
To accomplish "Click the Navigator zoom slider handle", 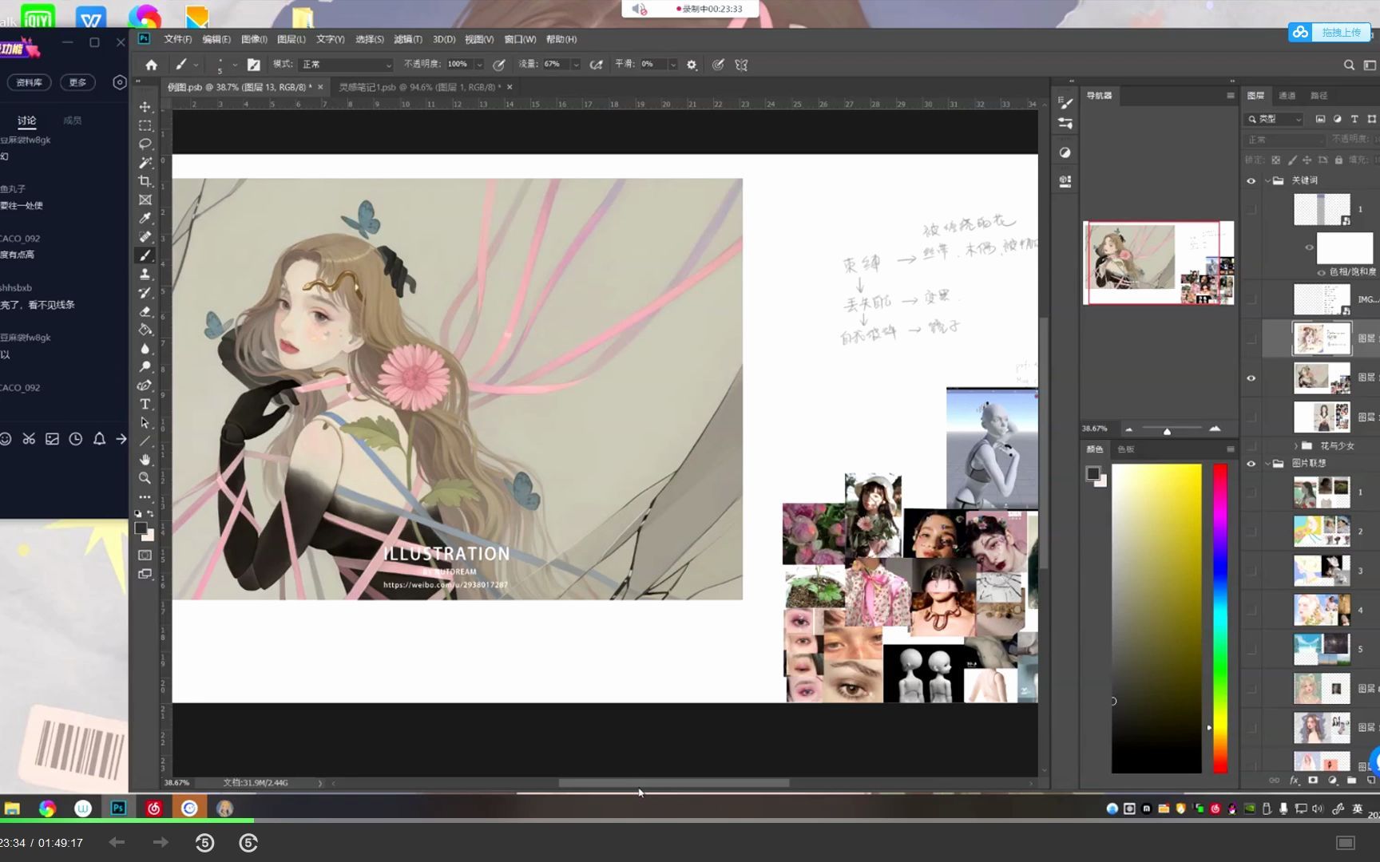I will pyautogui.click(x=1167, y=431).
